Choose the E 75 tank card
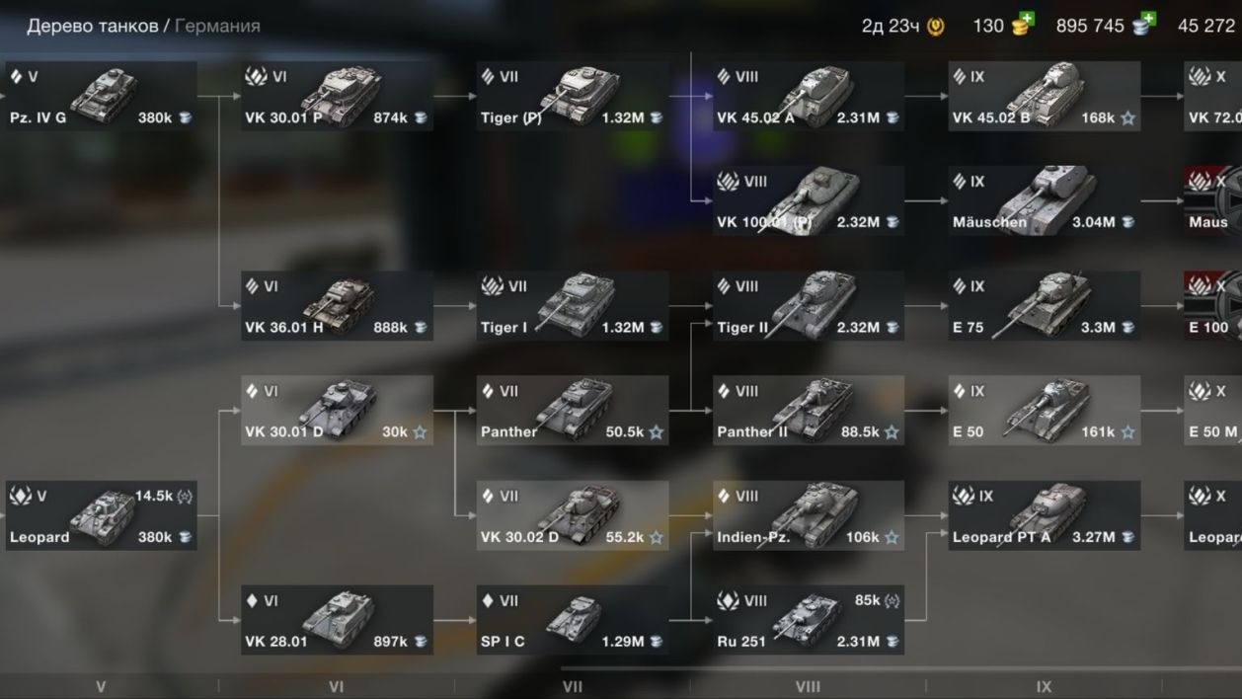The width and height of the screenshot is (1242, 699). (1045, 306)
